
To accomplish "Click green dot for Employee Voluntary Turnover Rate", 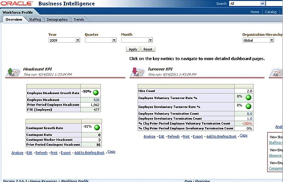I will (248, 98).
